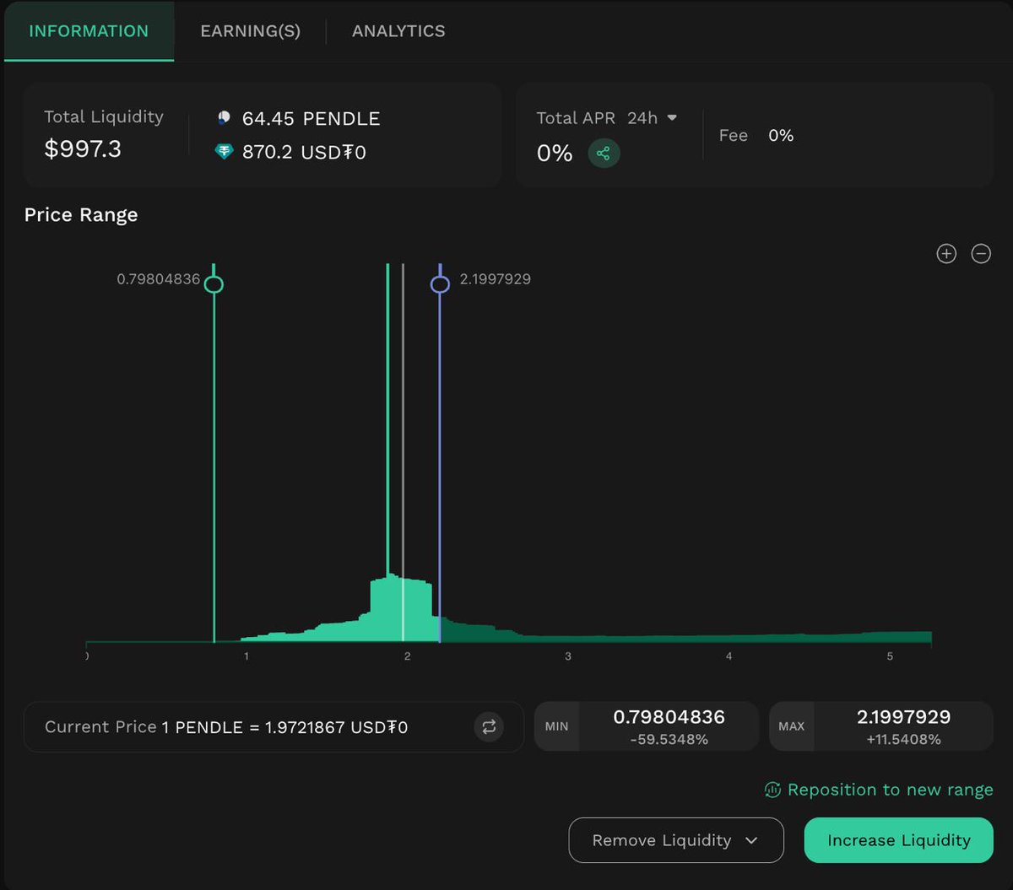Image resolution: width=1013 pixels, height=890 pixels.
Task: Click the USD₮0 token icon
Action: (x=224, y=152)
